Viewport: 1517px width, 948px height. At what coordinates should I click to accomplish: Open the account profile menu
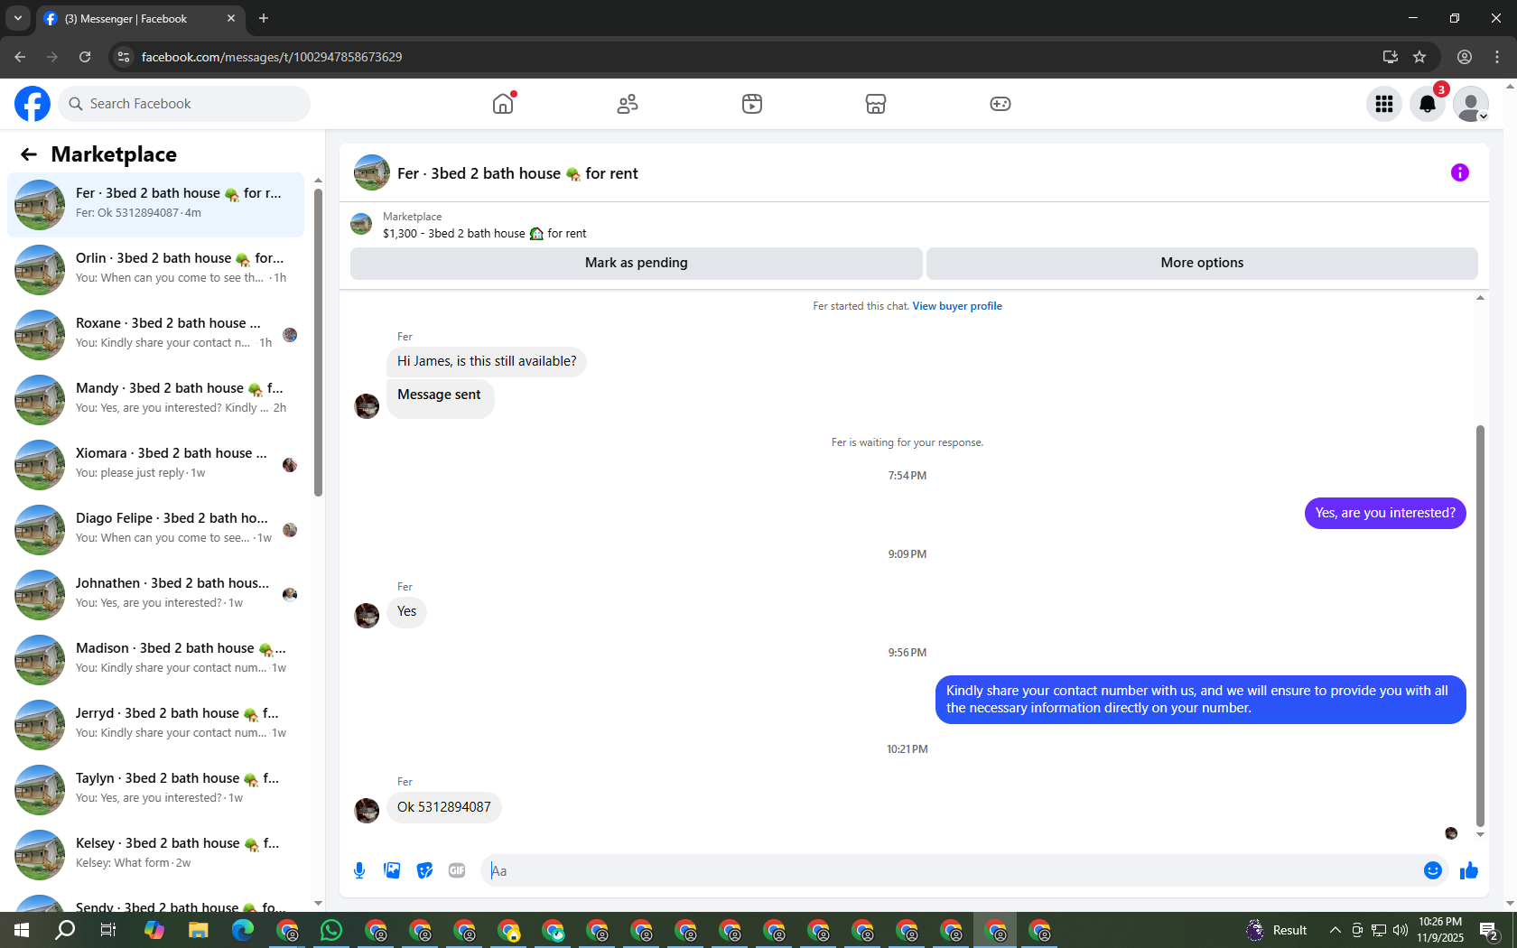click(x=1471, y=104)
